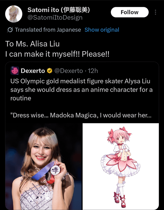The width and height of the screenshot is (164, 210).
Task: Open Satomi ito's profile picture
Action: click(x=14, y=14)
